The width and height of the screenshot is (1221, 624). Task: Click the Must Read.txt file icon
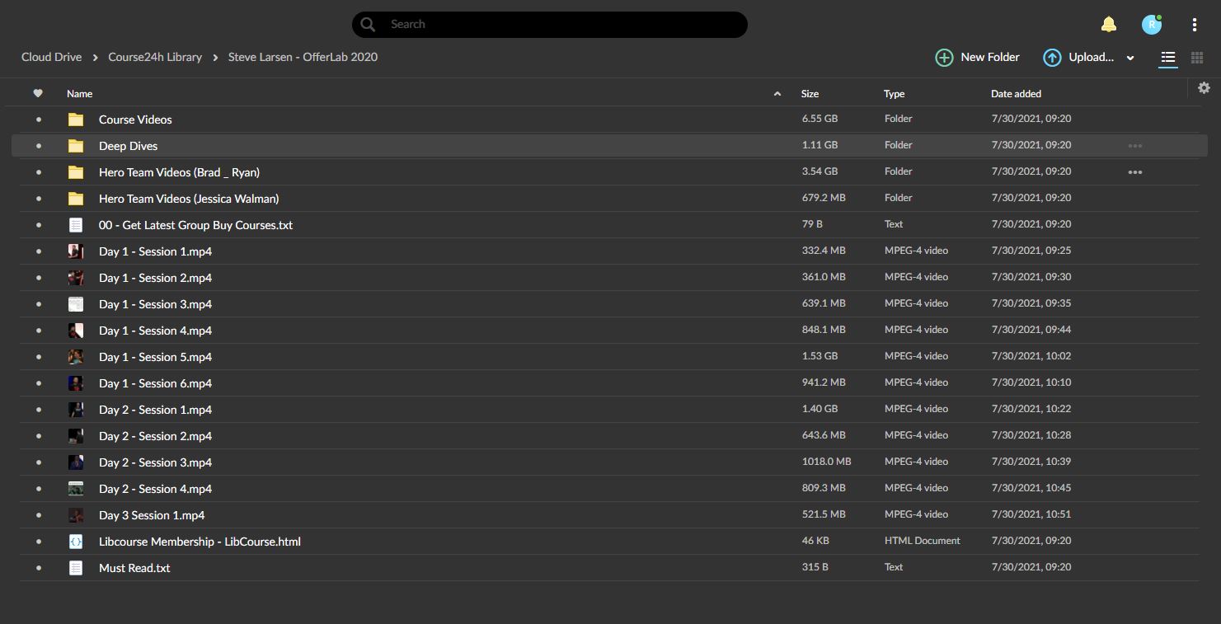tap(76, 568)
